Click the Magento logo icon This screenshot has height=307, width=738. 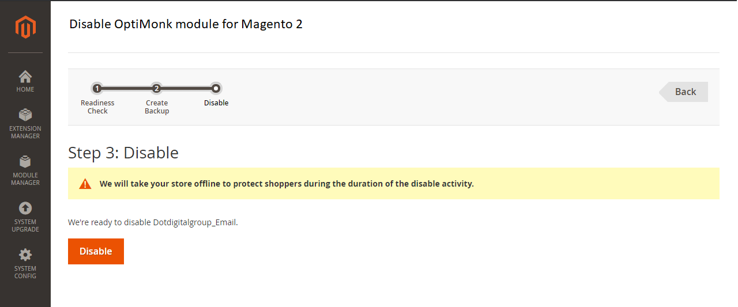coord(25,27)
